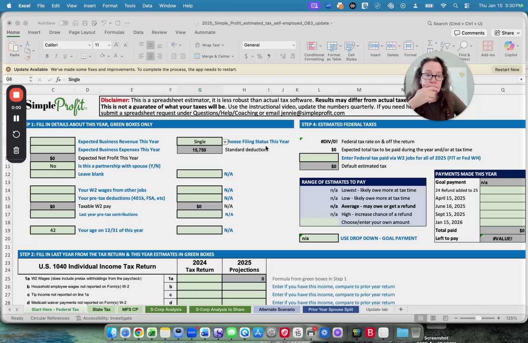Image resolution: width=528 pixels, height=343 pixels.
Task: Open the Font Color A swatch
Action: click(116, 56)
